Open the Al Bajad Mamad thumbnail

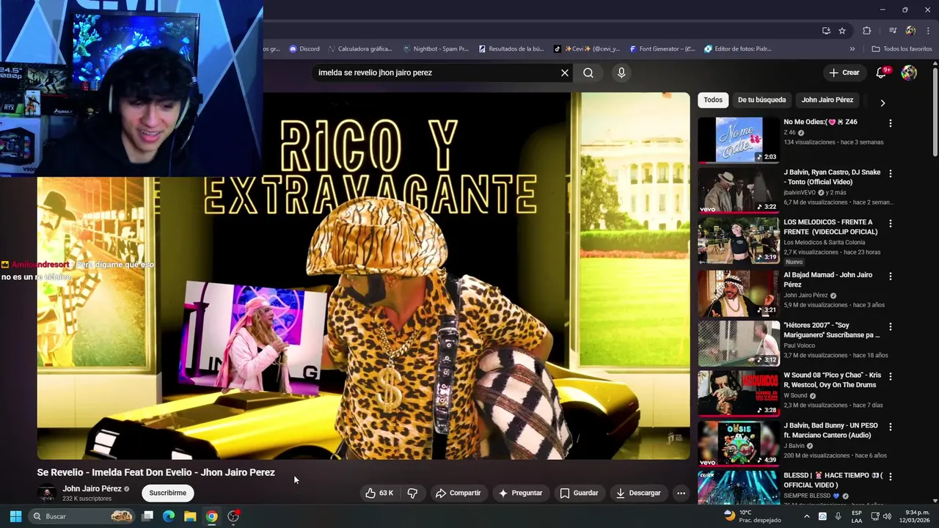click(x=739, y=293)
